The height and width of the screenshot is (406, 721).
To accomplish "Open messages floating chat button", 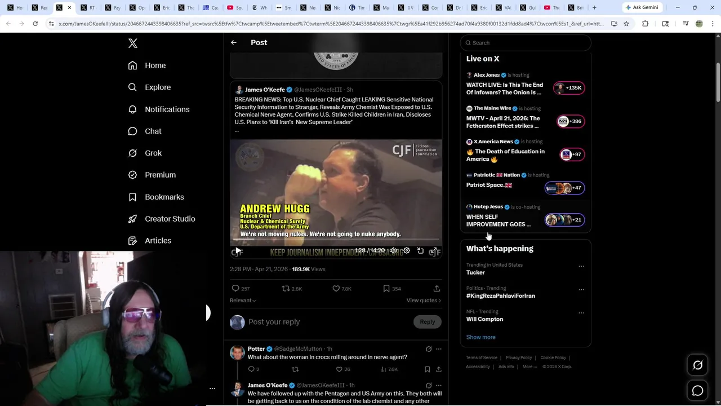I will [x=697, y=391].
